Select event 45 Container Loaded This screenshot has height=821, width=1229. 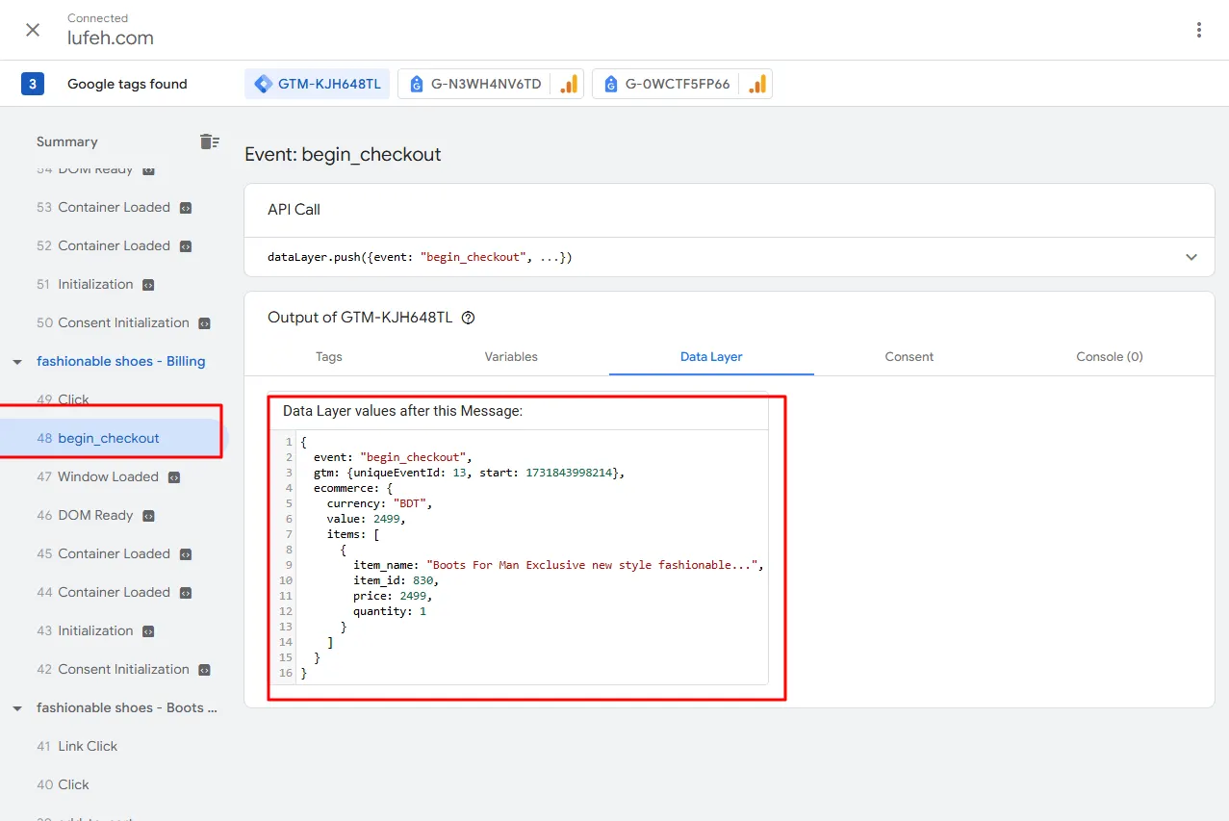tap(103, 553)
